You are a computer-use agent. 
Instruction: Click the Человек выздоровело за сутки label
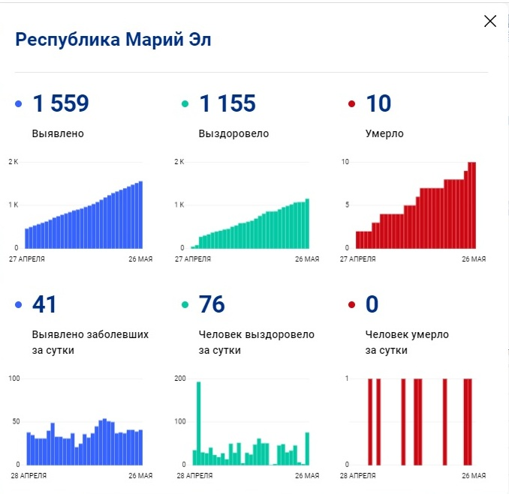point(256,342)
